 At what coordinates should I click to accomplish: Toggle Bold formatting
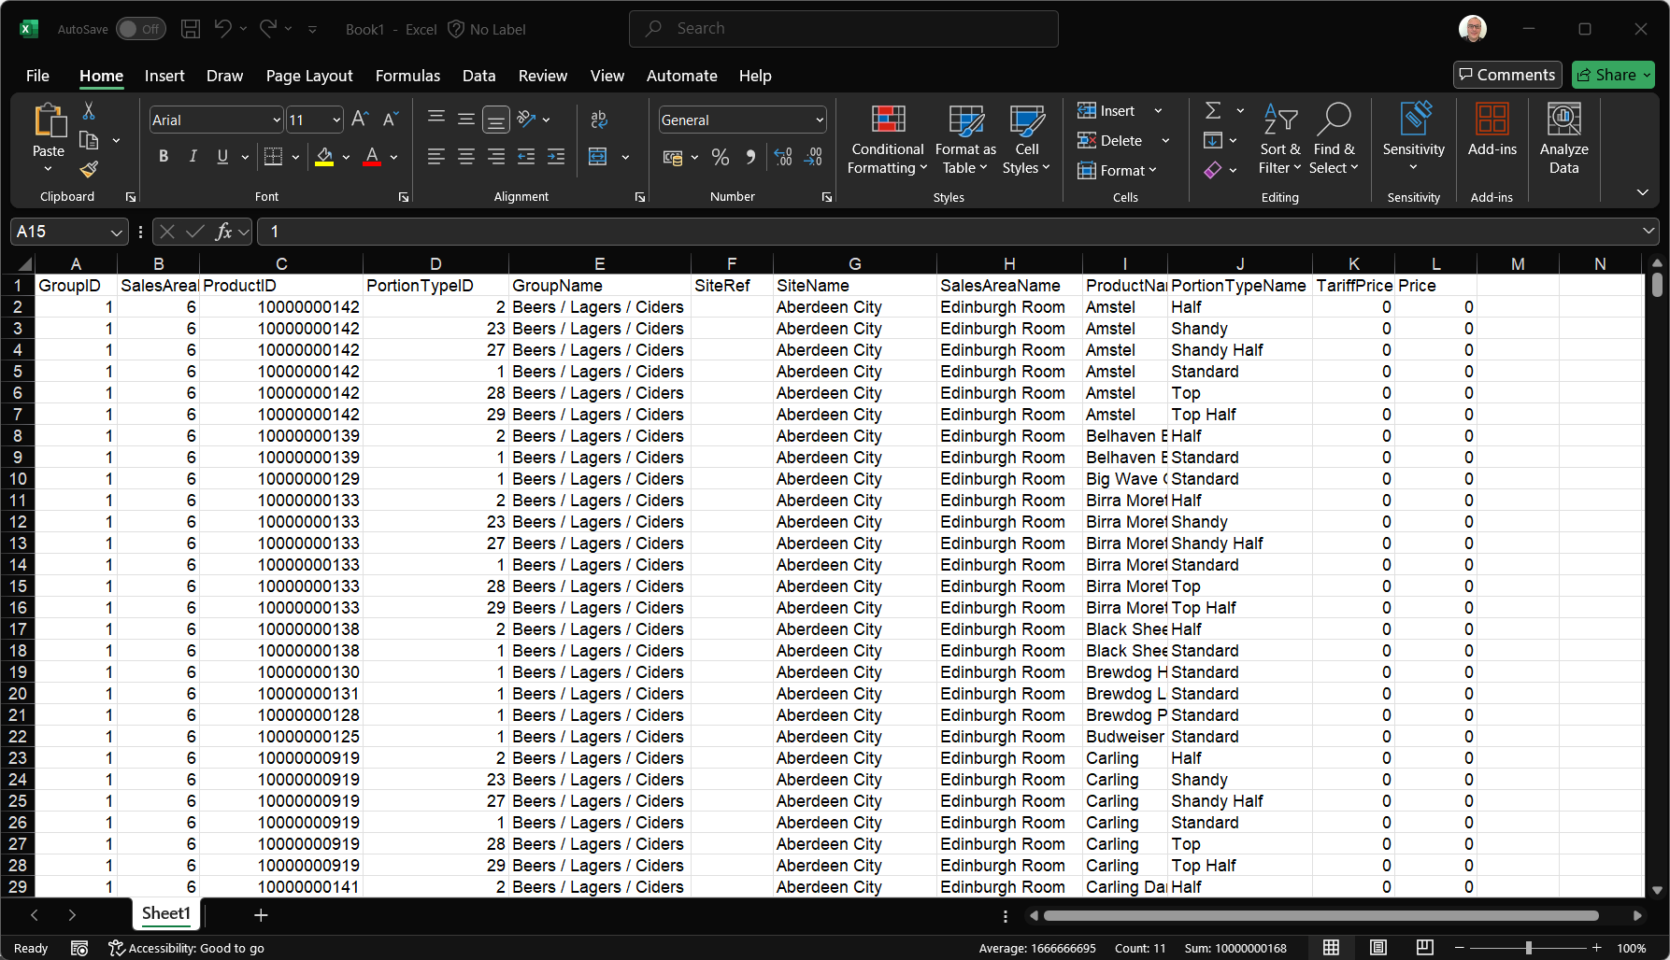click(x=164, y=157)
